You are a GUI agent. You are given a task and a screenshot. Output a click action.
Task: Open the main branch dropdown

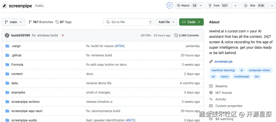click(14, 22)
